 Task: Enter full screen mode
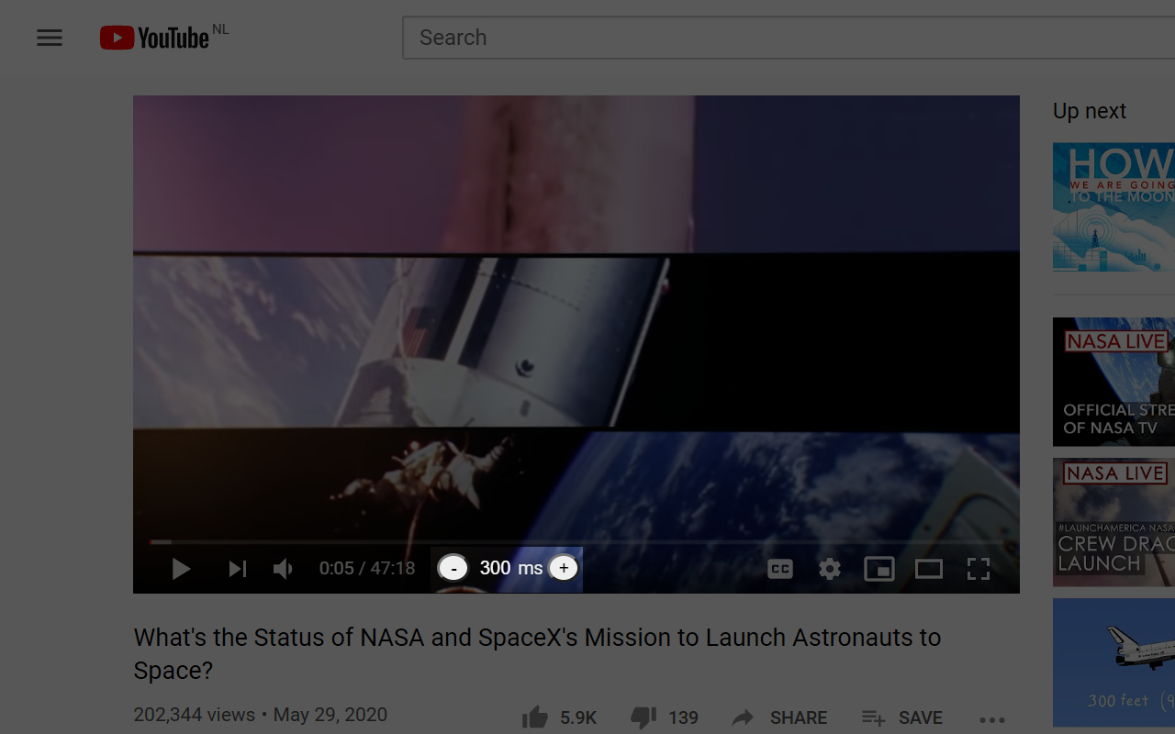[979, 569]
